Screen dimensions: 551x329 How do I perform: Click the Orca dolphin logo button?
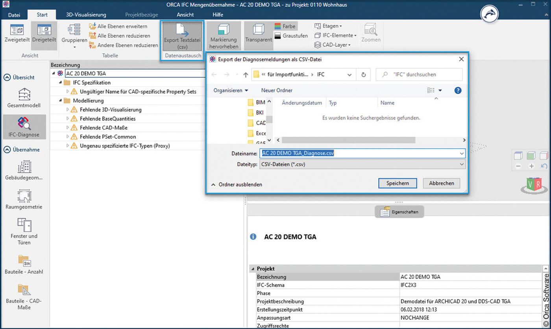[489, 15]
